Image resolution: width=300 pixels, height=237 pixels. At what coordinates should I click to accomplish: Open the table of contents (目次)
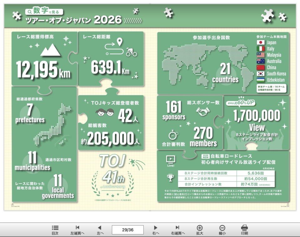point(55,230)
